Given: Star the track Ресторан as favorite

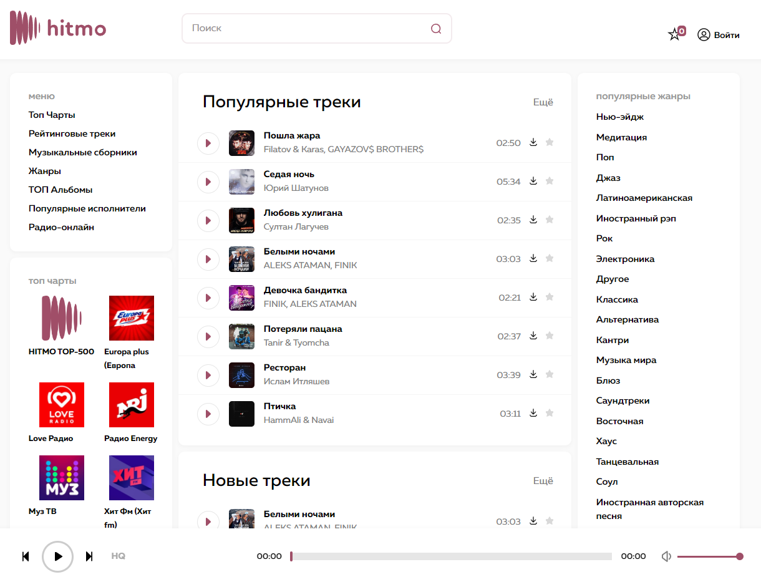Looking at the screenshot, I should click(x=550, y=374).
